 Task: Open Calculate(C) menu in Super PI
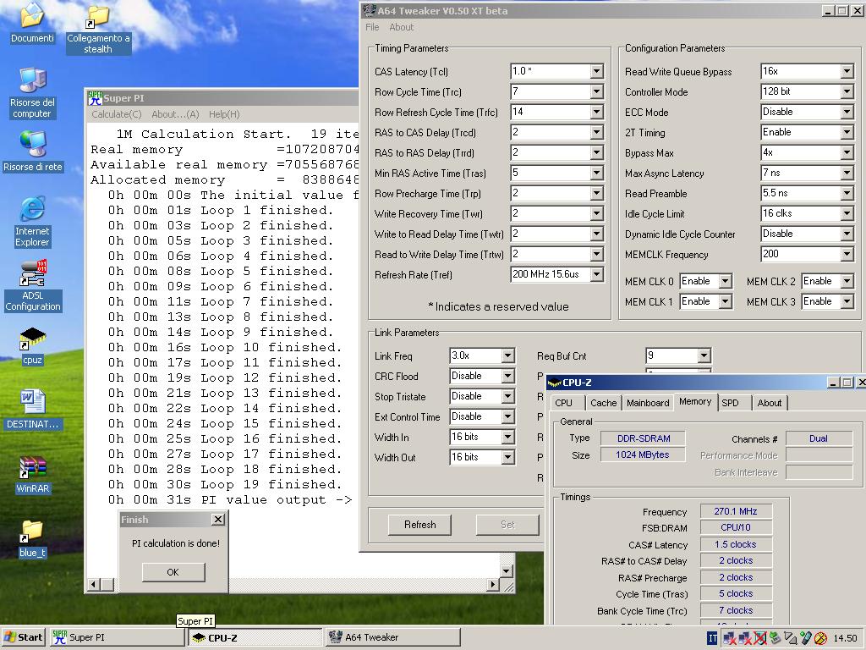pyautogui.click(x=117, y=114)
